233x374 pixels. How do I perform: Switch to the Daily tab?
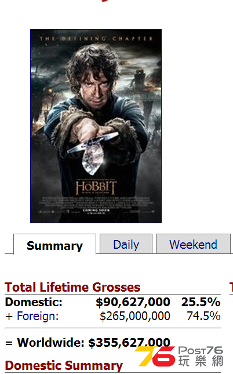point(126,244)
